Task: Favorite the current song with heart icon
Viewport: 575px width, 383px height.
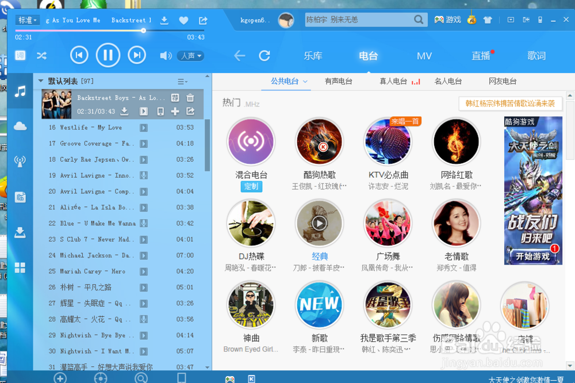Action: click(x=183, y=21)
